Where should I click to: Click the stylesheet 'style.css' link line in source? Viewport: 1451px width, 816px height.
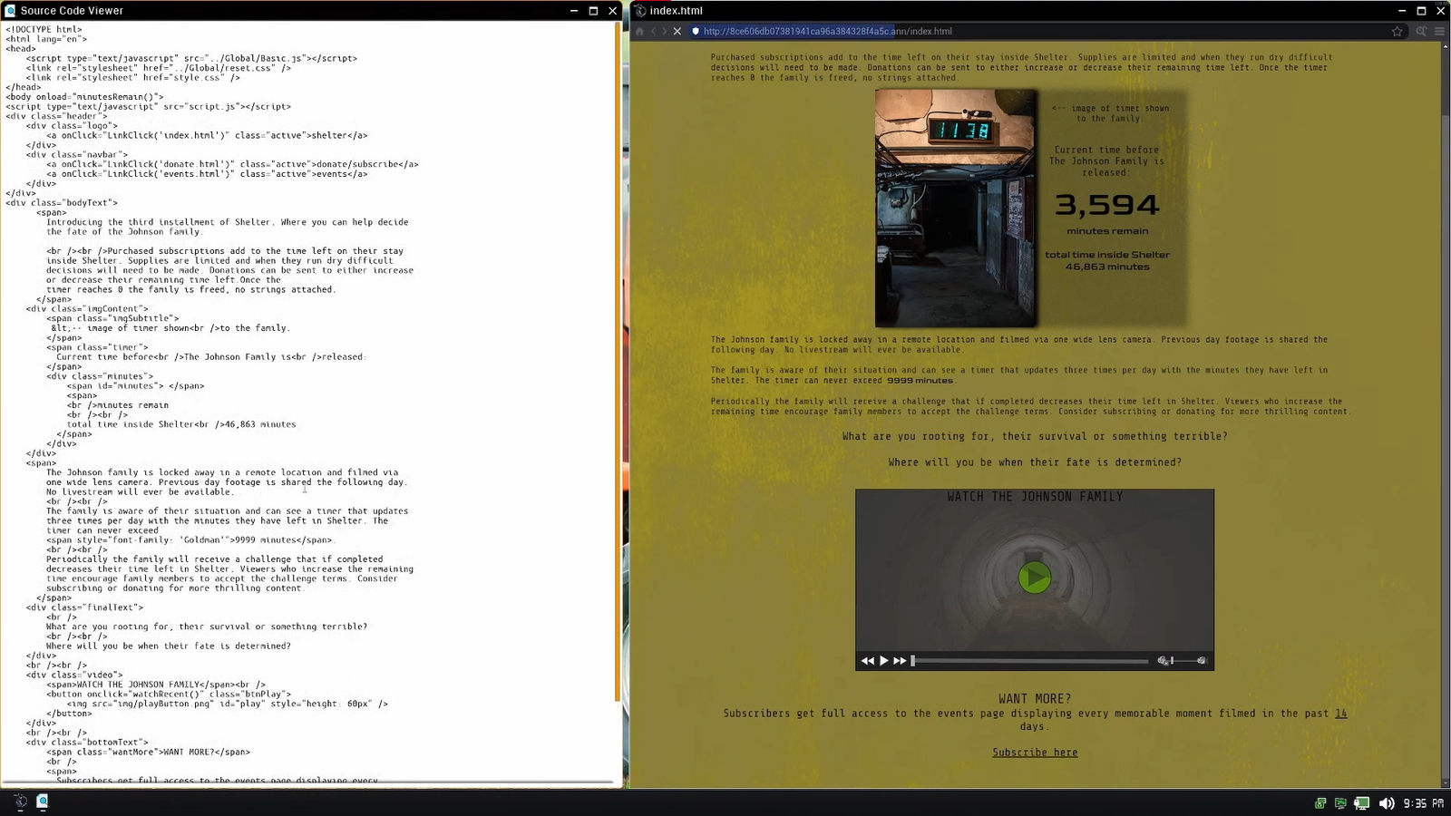pos(133,78)
